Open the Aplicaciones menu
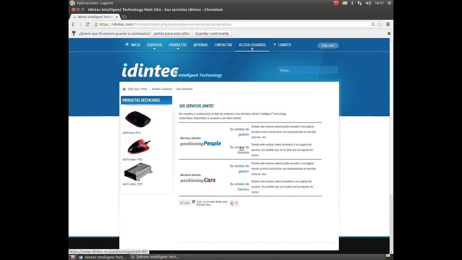 [x=87, y=3]
